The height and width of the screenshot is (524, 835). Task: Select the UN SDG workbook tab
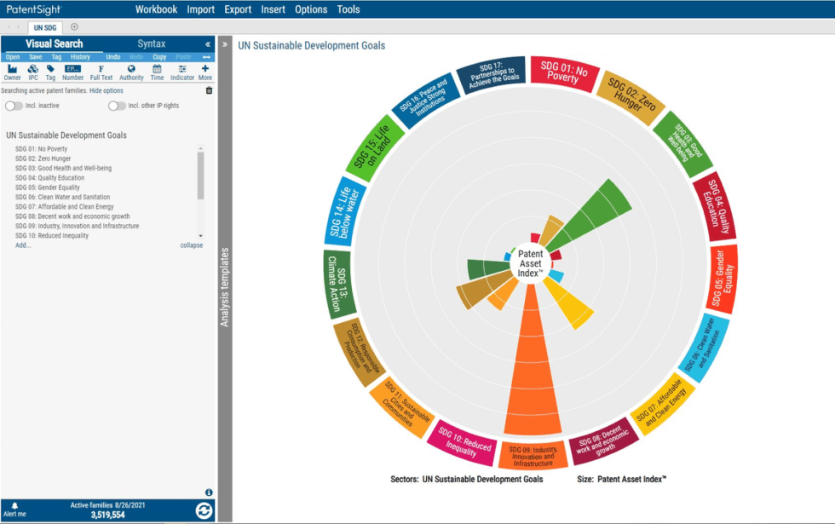click(x=44, y=27)
